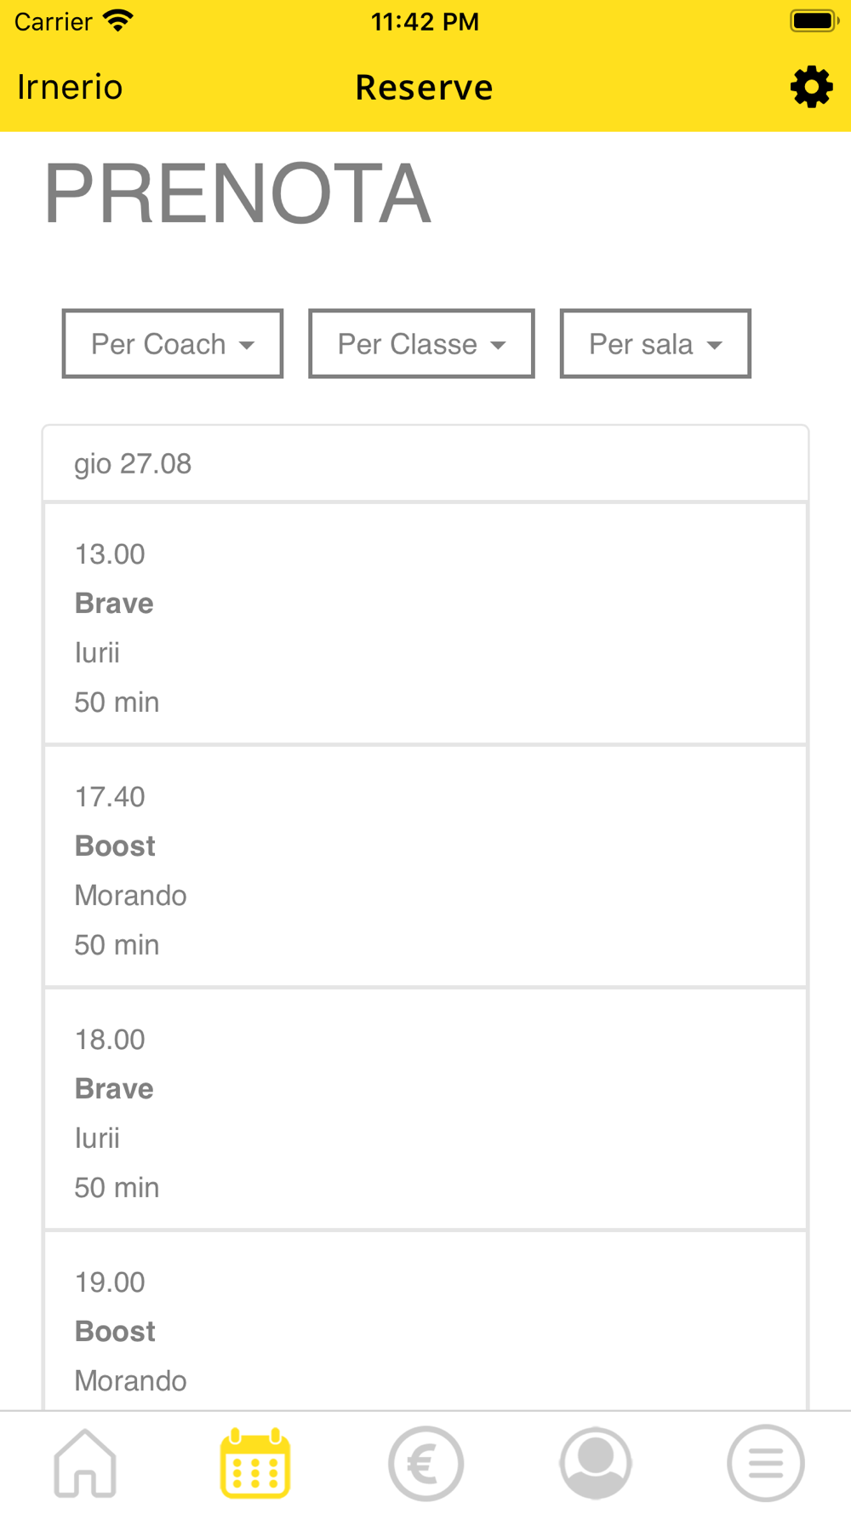
Task: Tap the 11:42 PM status bar clock
Action: 425,21
